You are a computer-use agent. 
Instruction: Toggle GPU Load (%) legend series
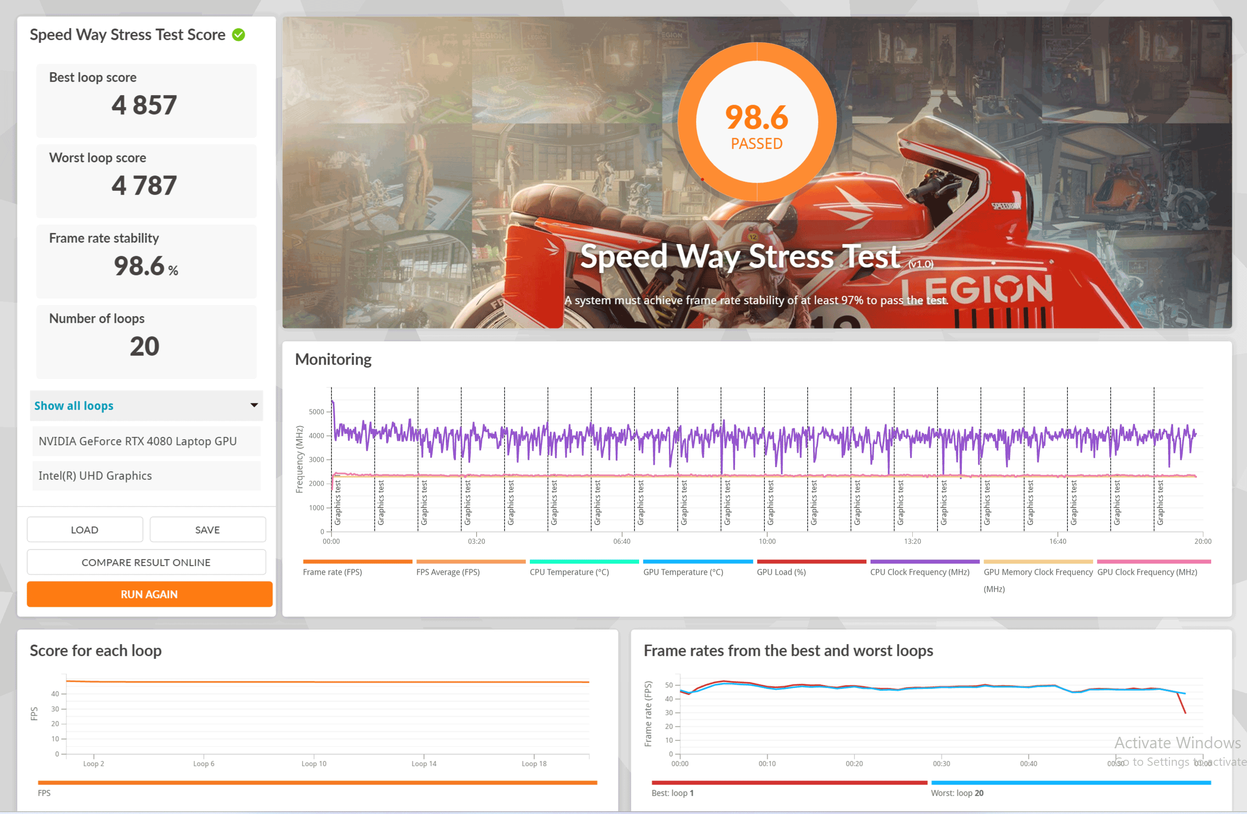click(781, 572)
